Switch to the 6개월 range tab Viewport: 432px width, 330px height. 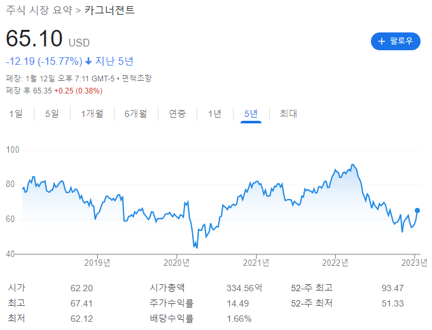(x=136, y=113)
